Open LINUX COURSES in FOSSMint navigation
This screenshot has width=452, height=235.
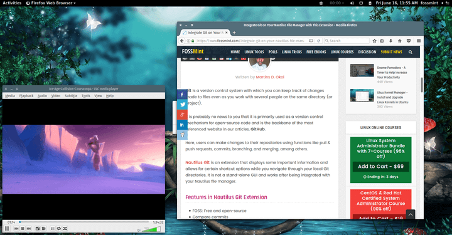coord(342,52)
